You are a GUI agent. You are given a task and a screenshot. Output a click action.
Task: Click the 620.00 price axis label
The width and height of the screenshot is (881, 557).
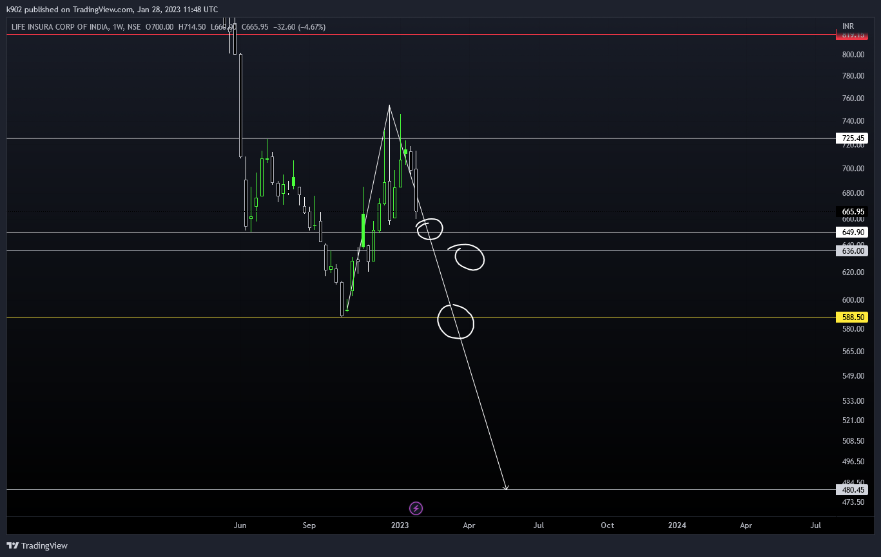853,272
